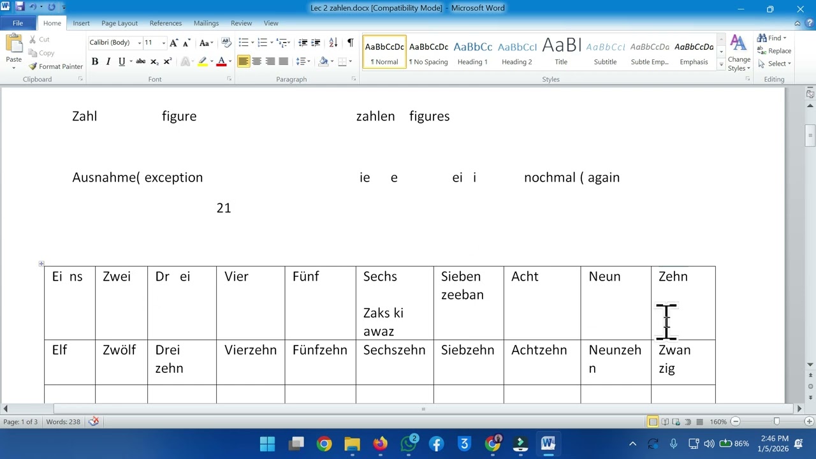Click the text highlight color button
The image size is (816, 459).
202,61
